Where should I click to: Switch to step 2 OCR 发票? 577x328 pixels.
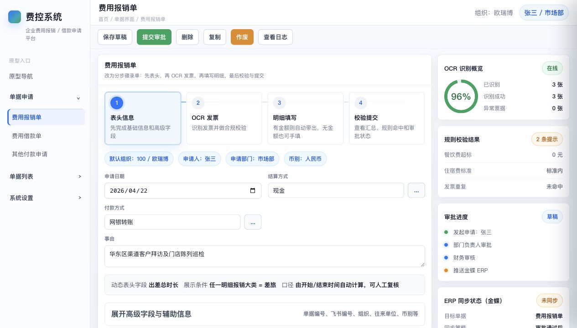click(x=224, y=118)
